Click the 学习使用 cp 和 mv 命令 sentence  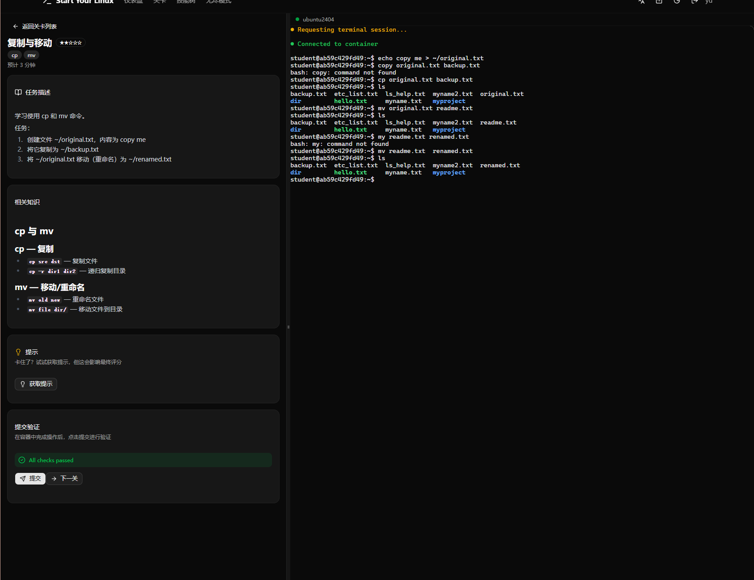(x=50, y=116)
